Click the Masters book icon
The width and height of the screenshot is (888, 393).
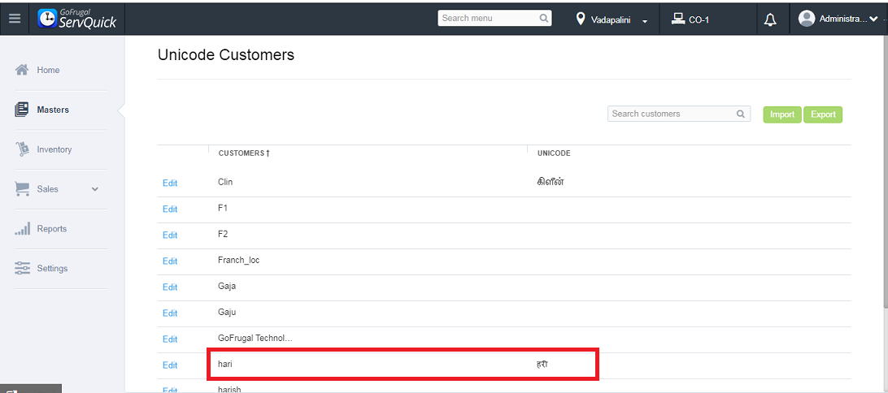point(21,110)
